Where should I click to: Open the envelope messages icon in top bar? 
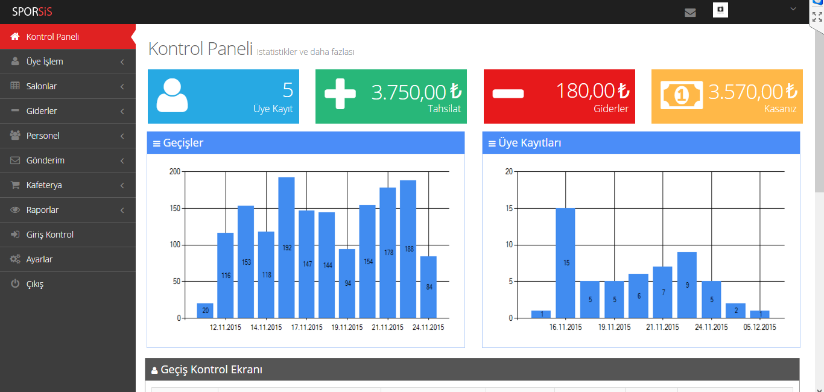tap(690, 13)
